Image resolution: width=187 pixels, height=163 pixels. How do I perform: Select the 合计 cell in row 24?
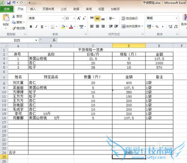(x=18, y=153)
